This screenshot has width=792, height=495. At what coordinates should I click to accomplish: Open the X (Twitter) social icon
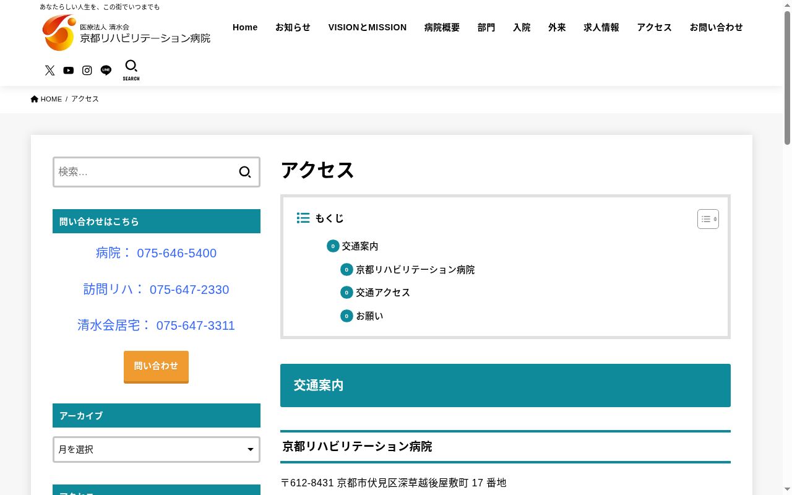[x=50, y=71]
